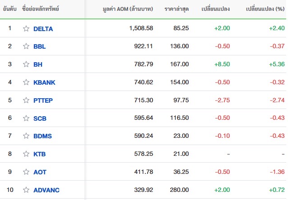Toggle the favorite star for DELTA

(26, 28)
